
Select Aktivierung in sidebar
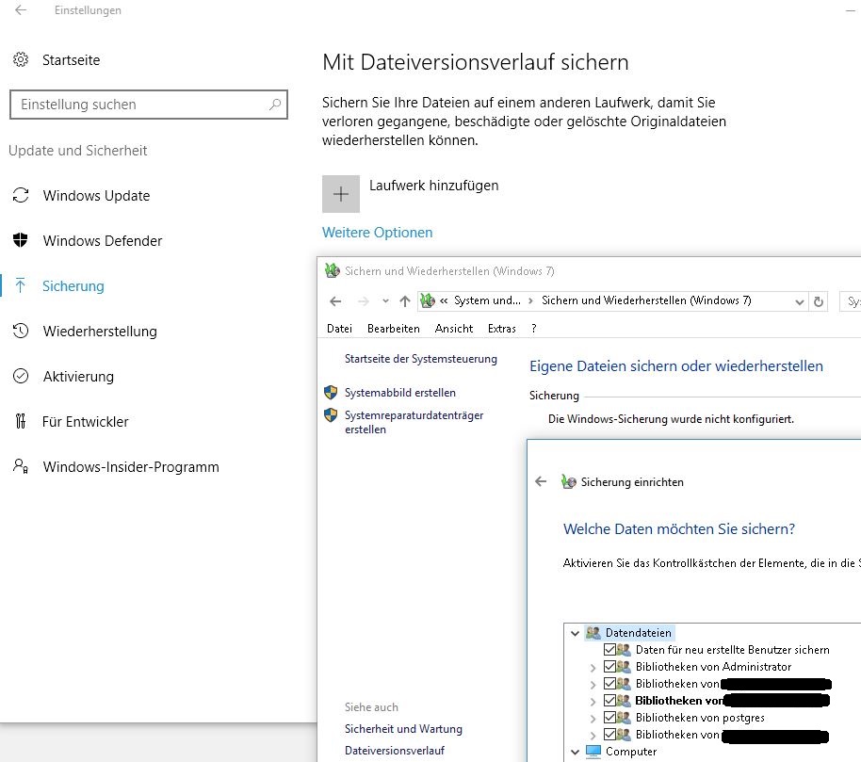pyautogui.click(x=78, y=376)
